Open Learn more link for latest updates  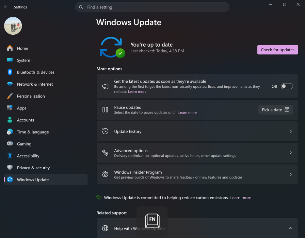137,91
